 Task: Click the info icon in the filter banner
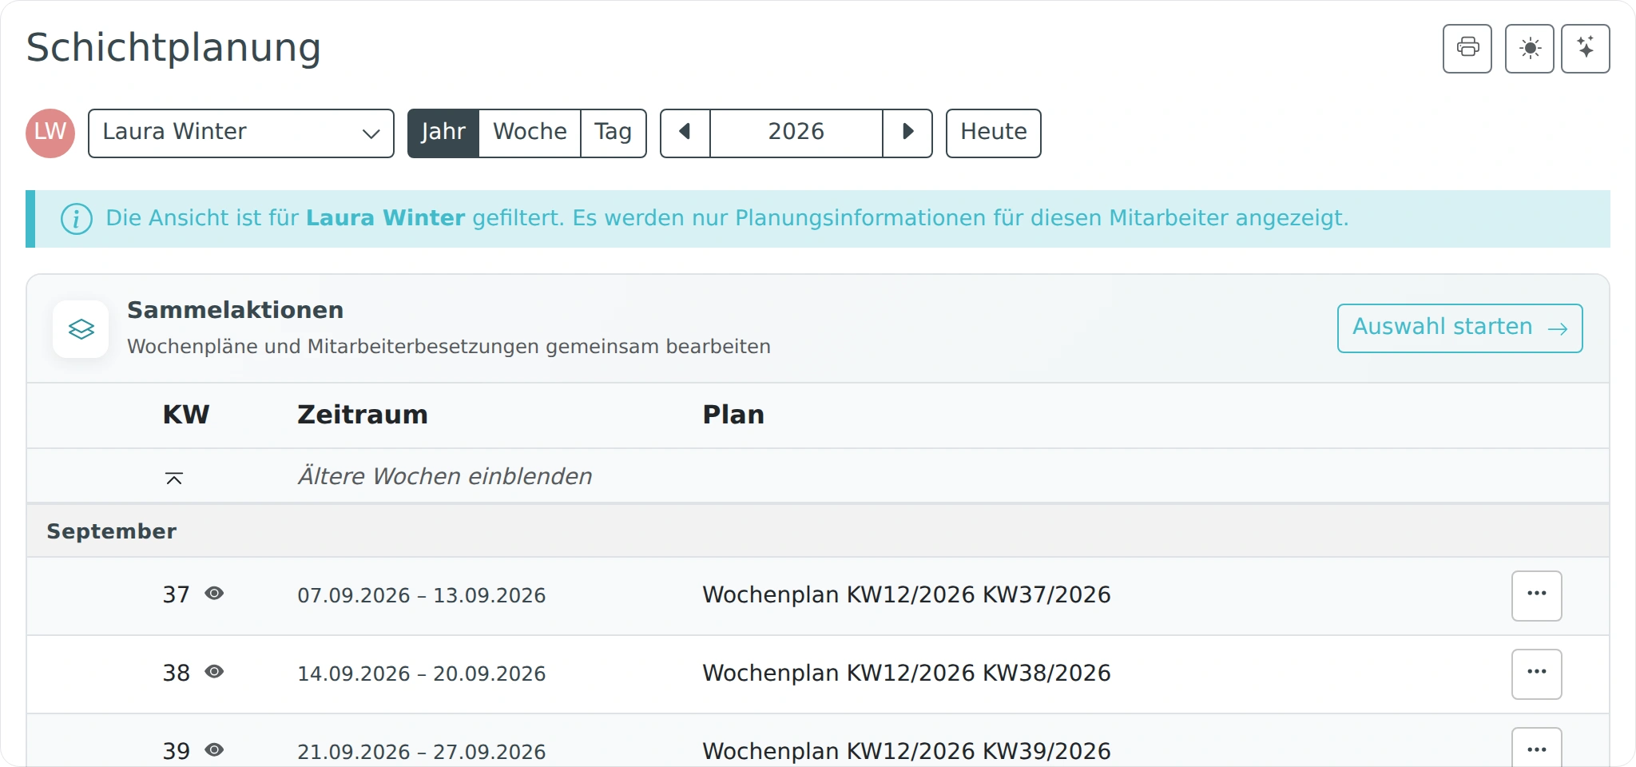coord(77,218)
